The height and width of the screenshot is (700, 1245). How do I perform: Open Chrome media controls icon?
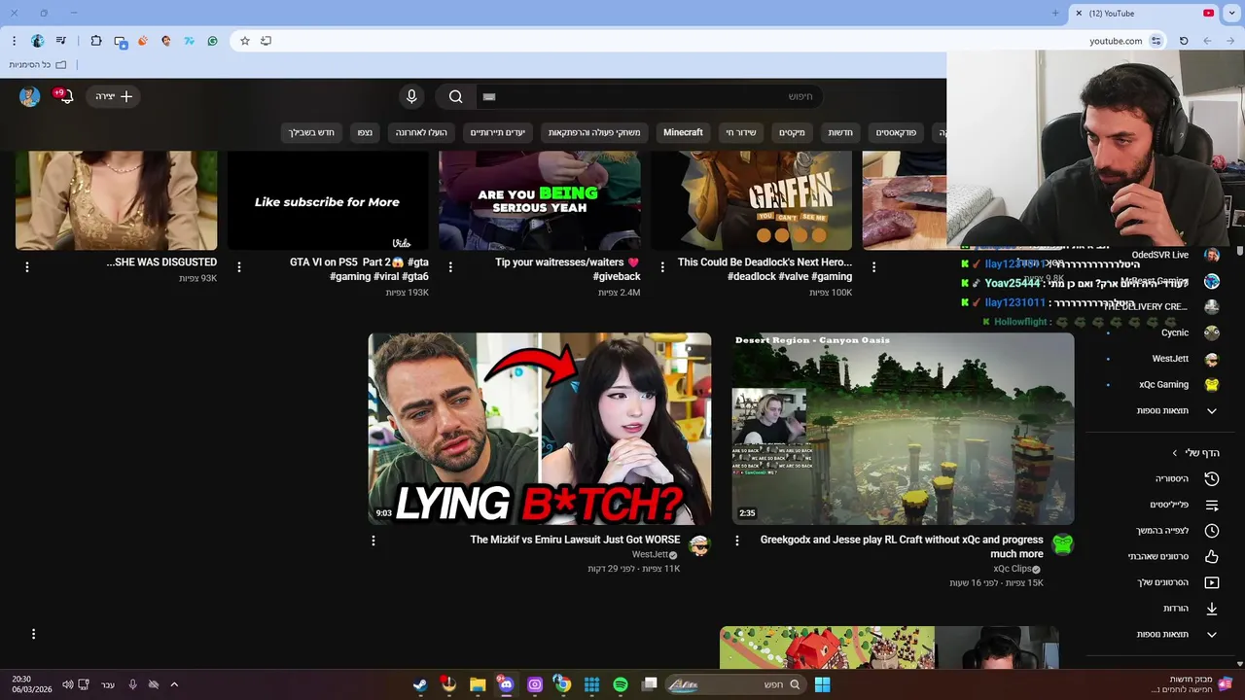click(61, 41)
